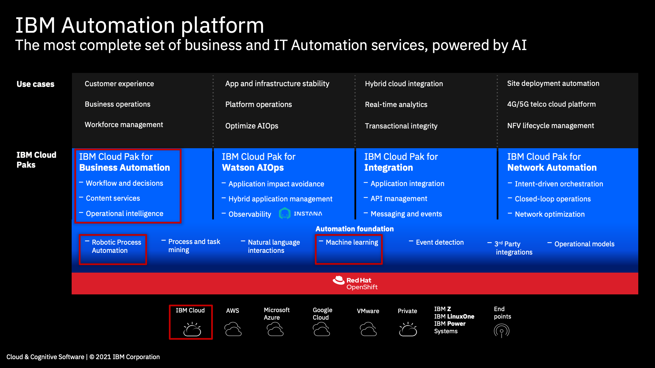The height and width of the screenshot is (368, 655).
Task: Click the Microsoft Azure cloud icon
Action: [275, 329]
